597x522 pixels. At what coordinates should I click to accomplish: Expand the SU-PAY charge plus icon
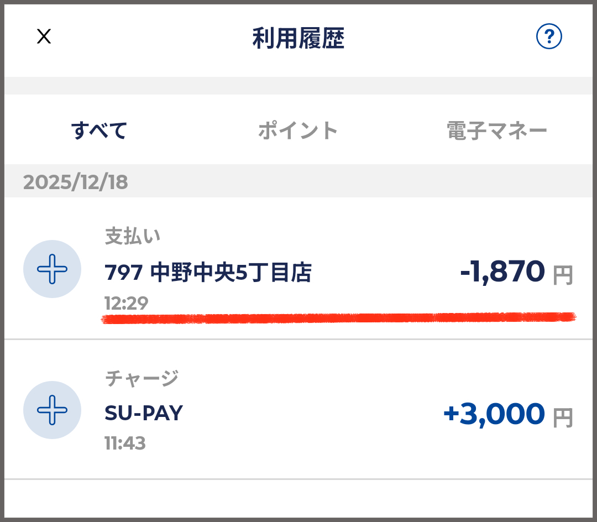pyautogui.click(x=52, y=410)
